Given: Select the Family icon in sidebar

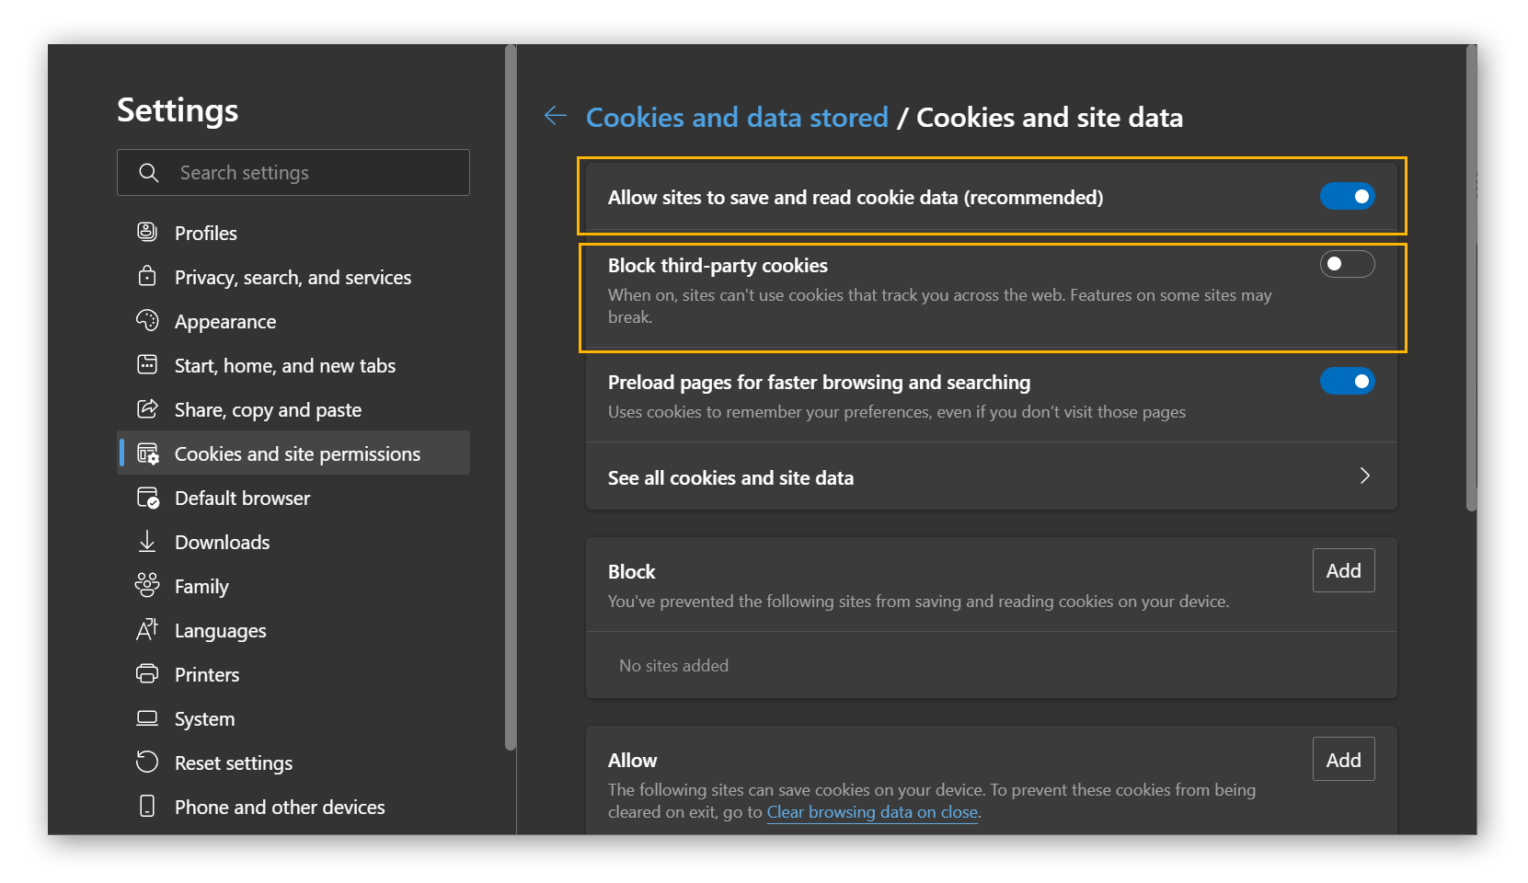Looking at the screenshot, I should coord(147,586).
